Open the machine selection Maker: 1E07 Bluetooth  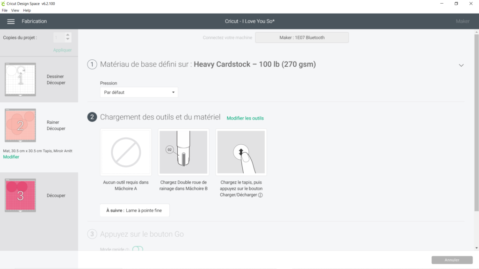click(302, 37)
